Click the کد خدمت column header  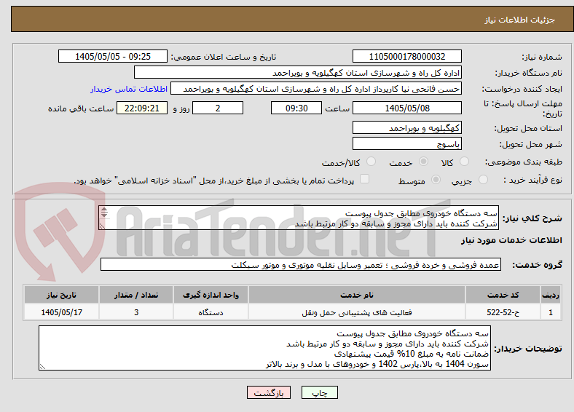503,295
